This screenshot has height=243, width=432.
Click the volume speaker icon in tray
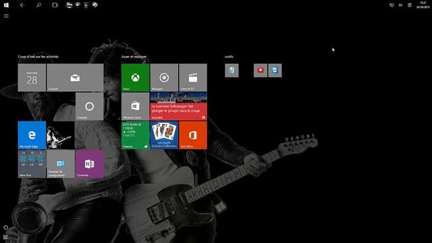coord(400,5)
